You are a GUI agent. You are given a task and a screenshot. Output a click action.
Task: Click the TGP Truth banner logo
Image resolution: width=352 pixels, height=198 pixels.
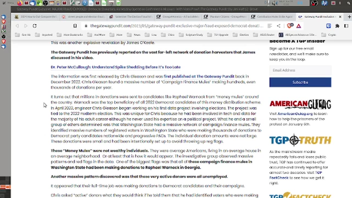tap(300, 140)
